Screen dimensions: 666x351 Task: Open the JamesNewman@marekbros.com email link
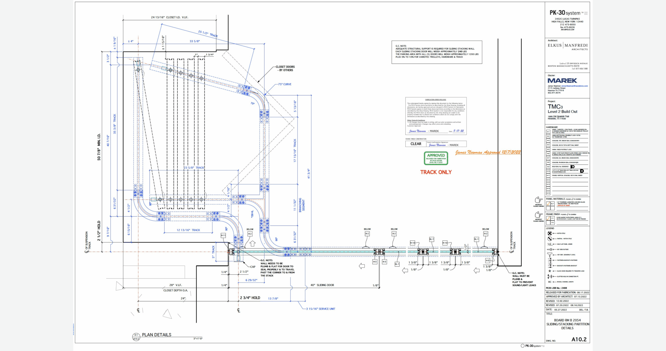tap(574, 86)
